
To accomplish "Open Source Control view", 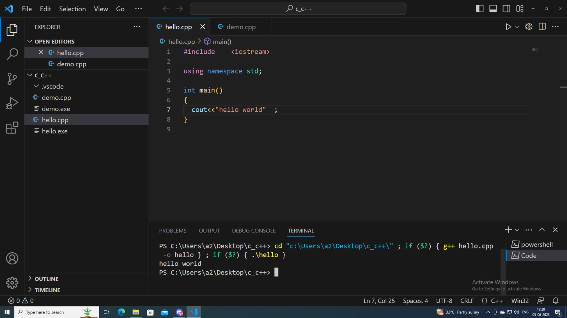I will pyautogui.click(x=12, y=78).
